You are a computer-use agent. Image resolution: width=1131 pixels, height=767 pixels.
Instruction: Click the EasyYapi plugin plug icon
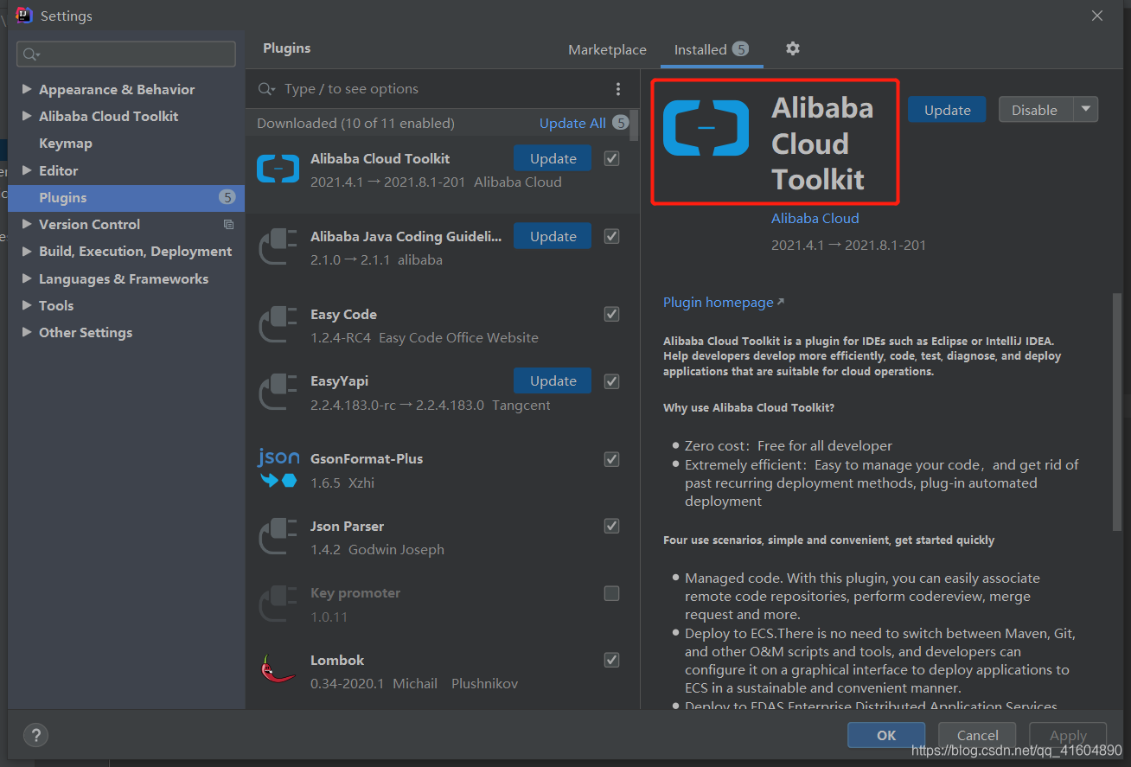pyautogui.click(x=278, y=392)
